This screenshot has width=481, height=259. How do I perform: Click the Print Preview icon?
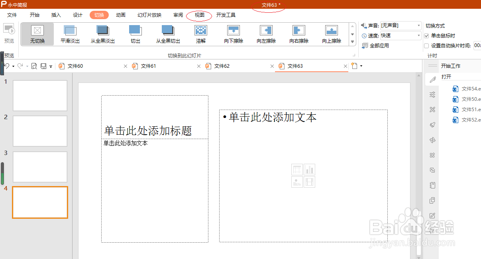pos(34,66)
